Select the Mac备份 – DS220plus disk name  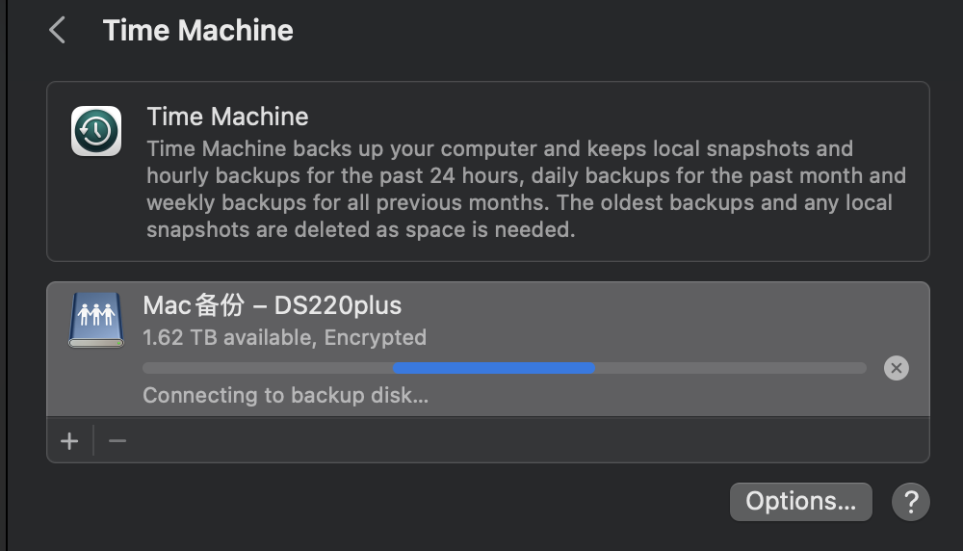coord(273,306)
